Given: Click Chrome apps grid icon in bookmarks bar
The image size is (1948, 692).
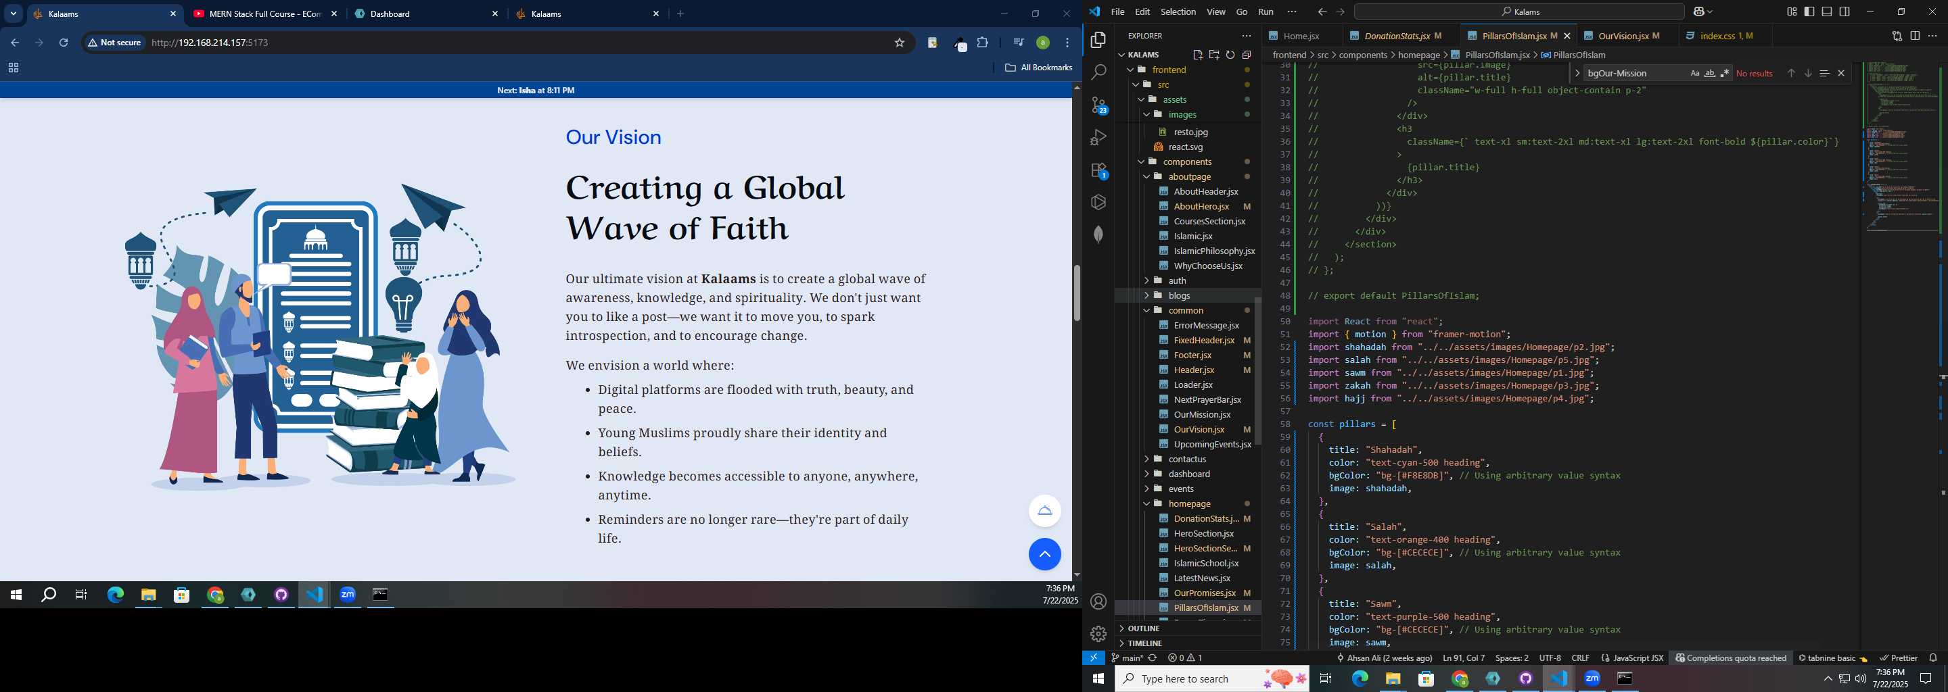Looking at the screenshot, I should [13, 68].
